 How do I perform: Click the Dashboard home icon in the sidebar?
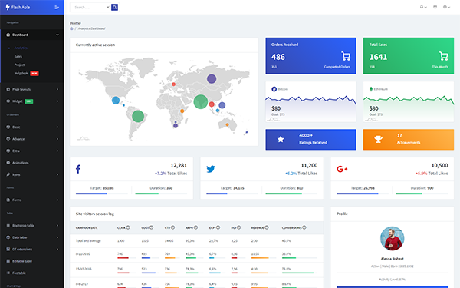[8, 35]
